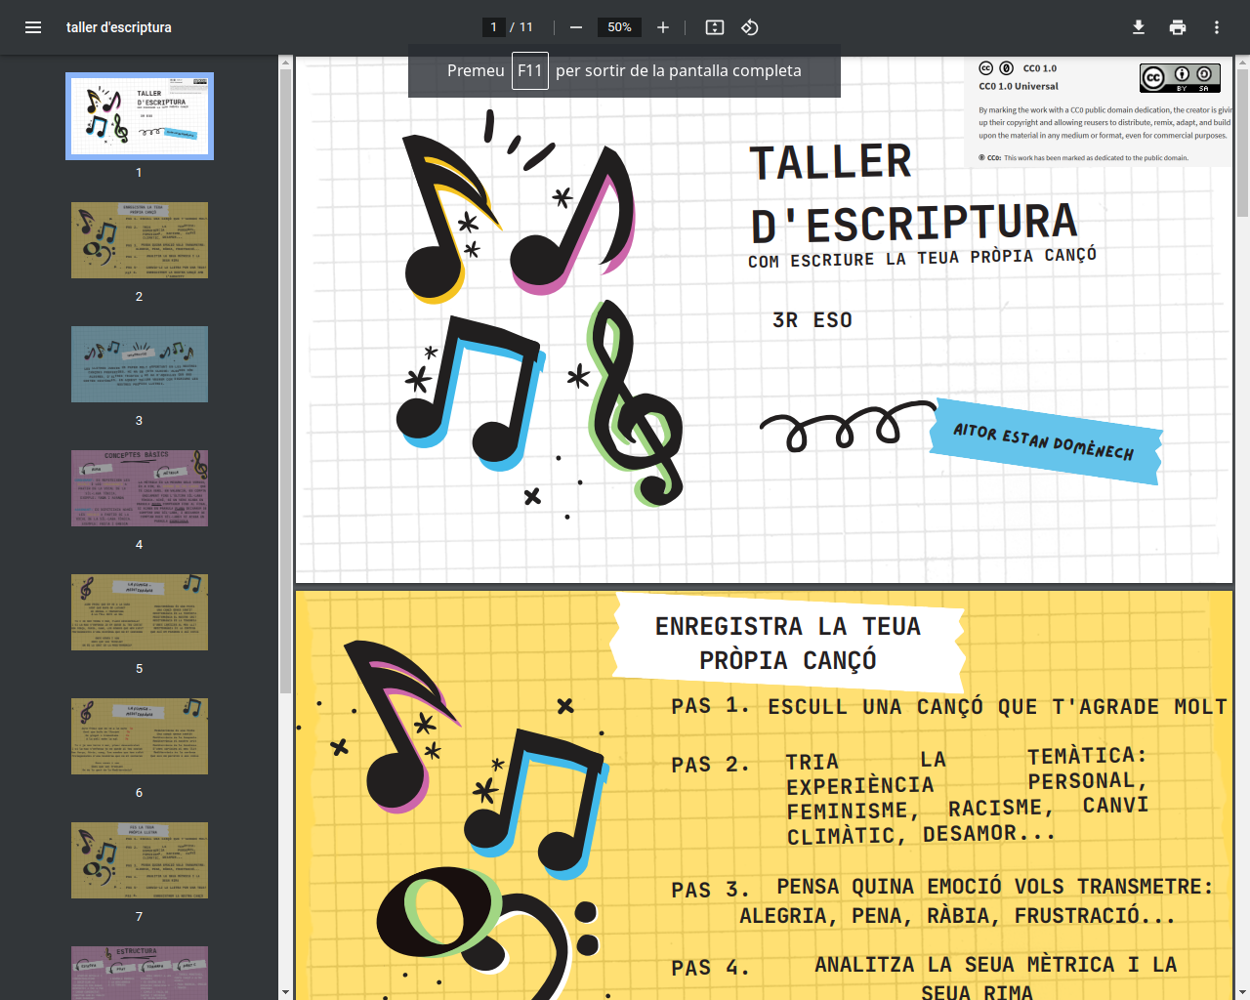Select page 1 thumbnail in sidebar
This screenshot has height=1000, width=1250.
(x=140, y=115)
